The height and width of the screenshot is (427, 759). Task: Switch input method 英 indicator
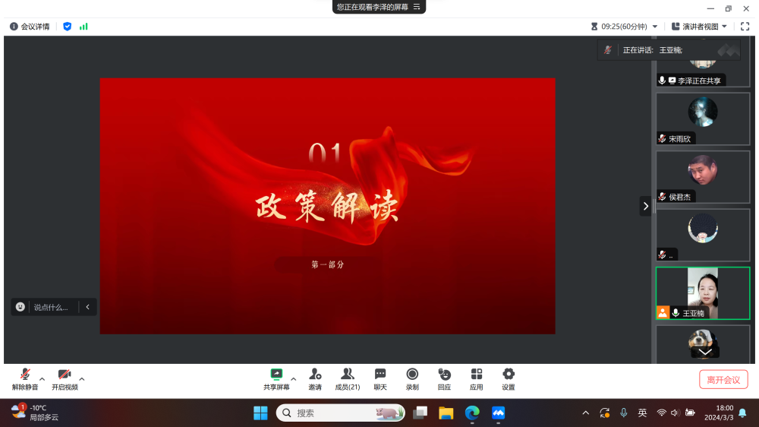(x=642, y=413)
